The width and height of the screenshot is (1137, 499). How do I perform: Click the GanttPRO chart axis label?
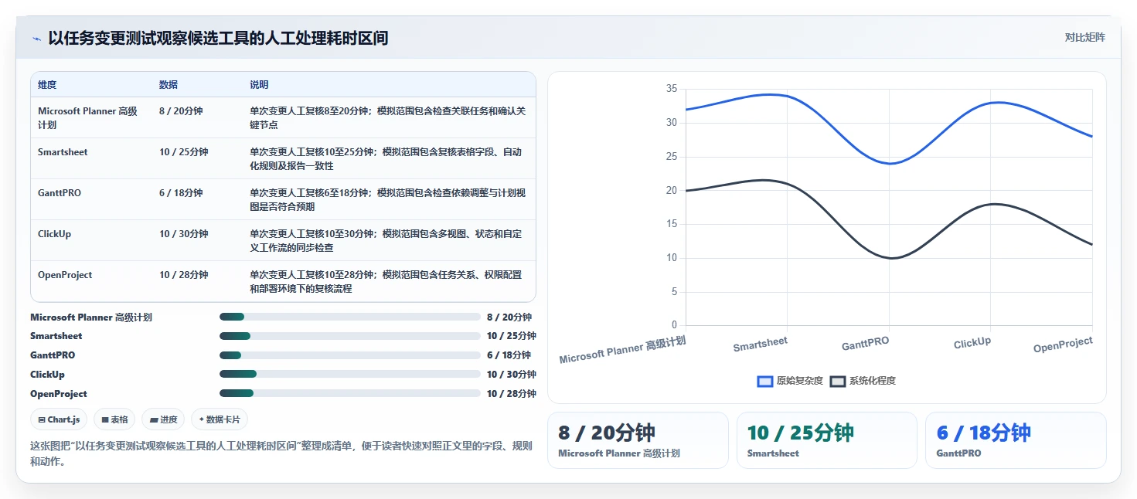(x=866, y=344)
